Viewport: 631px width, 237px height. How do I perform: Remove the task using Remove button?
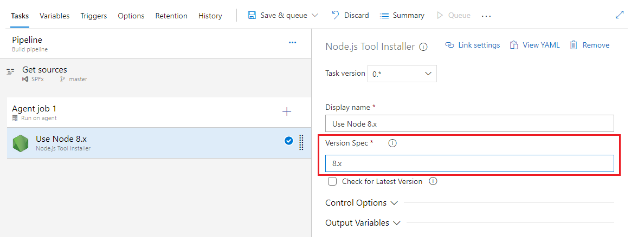pos(589,45)
